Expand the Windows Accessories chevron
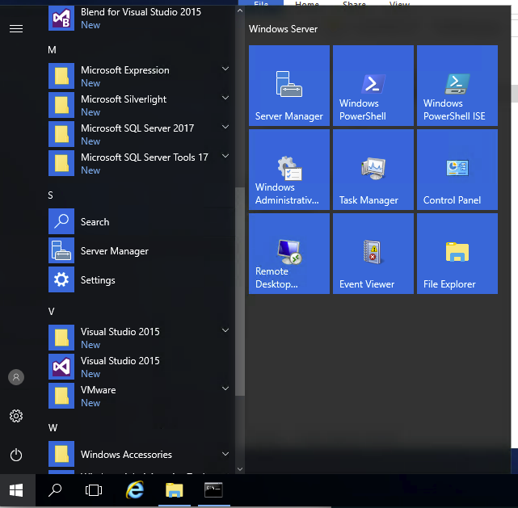 (225, 454)
